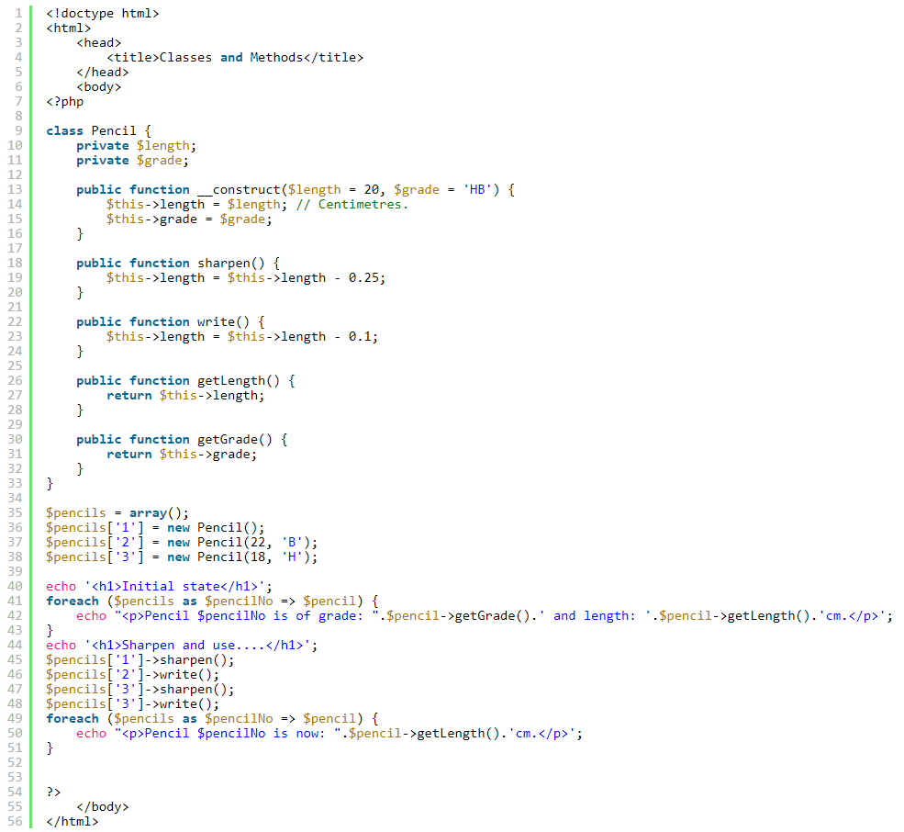Screen dimensions: 904x832
Task: Click 'public function write()' line
Action: (x=171, y=322)
